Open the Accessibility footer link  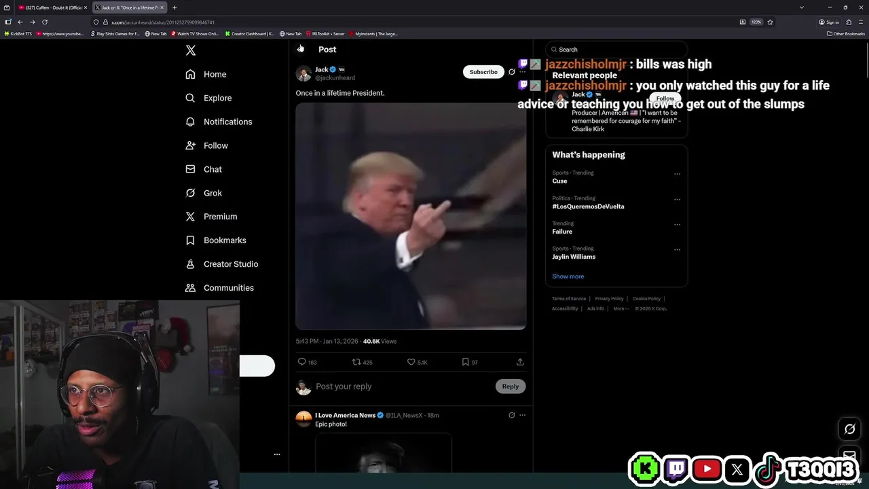[565, 308]
